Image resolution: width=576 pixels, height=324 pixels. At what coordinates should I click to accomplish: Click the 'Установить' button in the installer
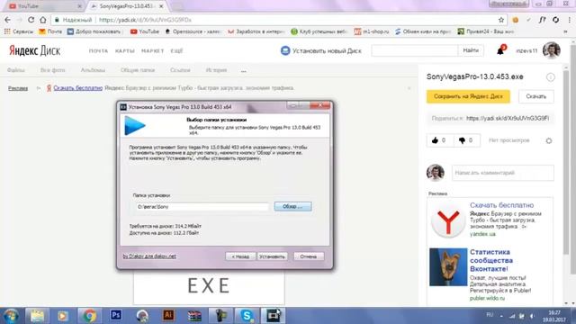272,256
